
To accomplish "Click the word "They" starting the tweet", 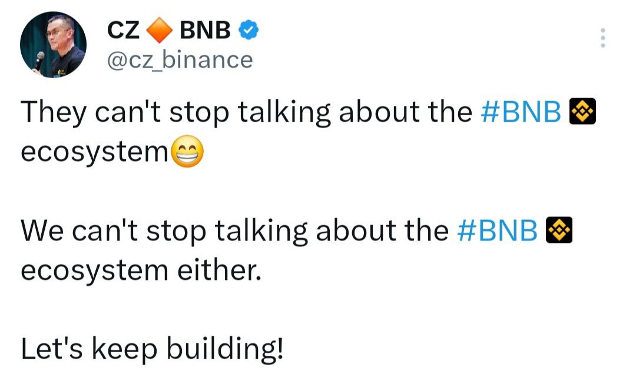I will pyautogui.click(x=53, y=113).
